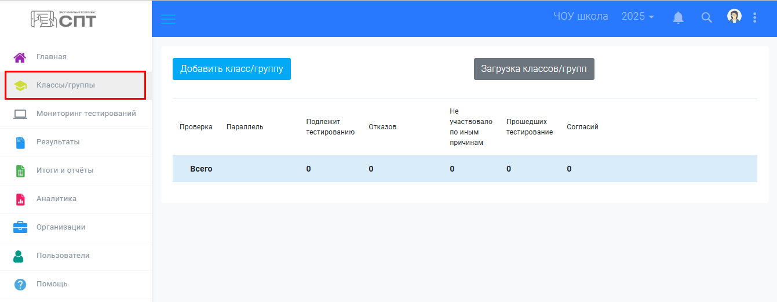777x302 pixels.
Task: Click the pink chart icon for Аналитика
Action: 20,199
